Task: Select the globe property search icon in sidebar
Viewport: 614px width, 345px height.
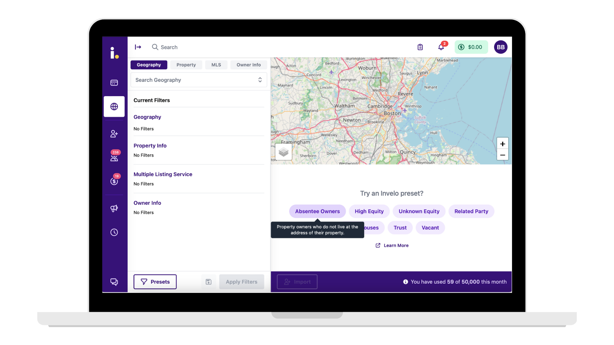Action: point(114,107)
